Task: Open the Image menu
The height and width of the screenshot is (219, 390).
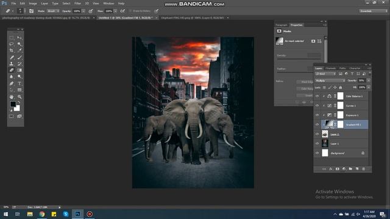Action: click(33, 4)
